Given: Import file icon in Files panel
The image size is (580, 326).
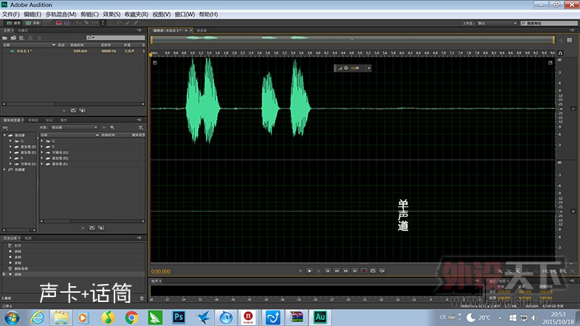Looking at the screenshot, I should click(13, 38).
